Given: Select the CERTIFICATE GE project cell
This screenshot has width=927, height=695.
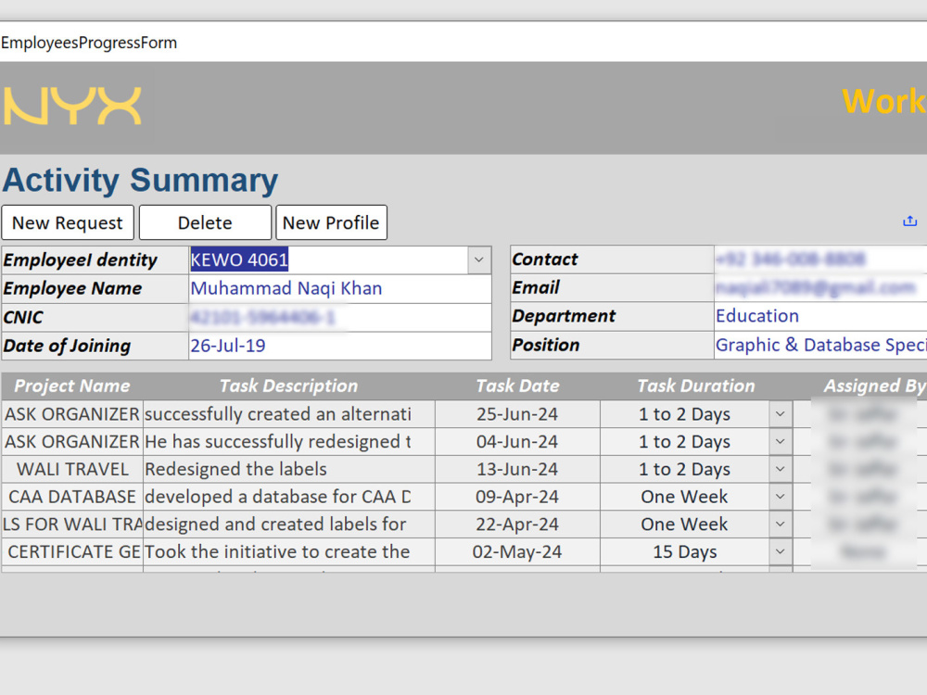Looking at the screenshot, I should click(72, 551).
